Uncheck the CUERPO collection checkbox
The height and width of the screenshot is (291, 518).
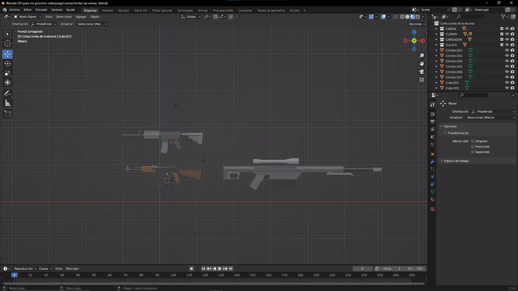[502, 34]
